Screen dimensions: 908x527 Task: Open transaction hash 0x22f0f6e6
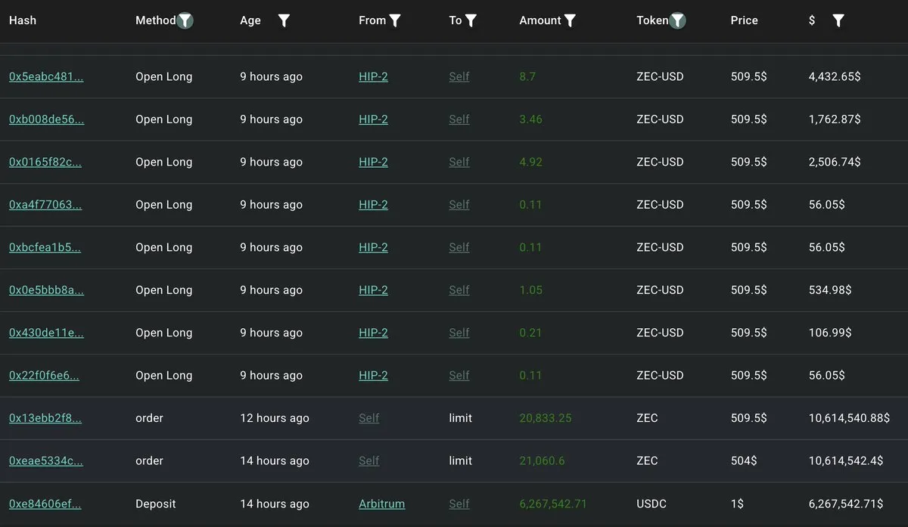pyautogui.click(x=44, y=376)
